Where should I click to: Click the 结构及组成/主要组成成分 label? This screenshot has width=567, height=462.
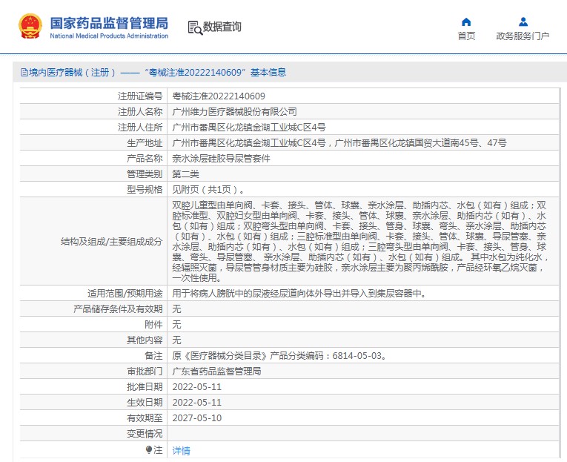pos(111,241)
